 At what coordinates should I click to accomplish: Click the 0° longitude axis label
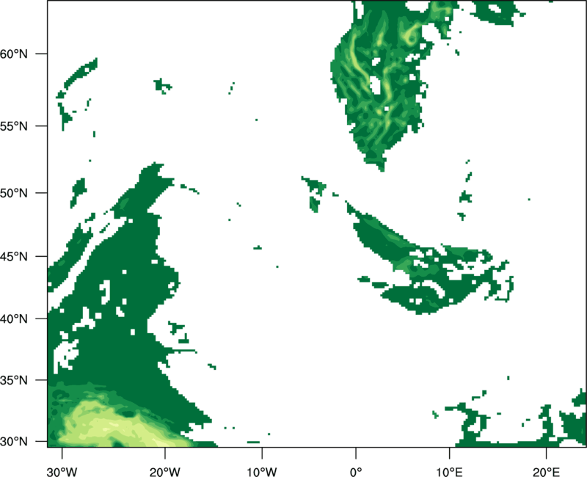coord(356,472)
